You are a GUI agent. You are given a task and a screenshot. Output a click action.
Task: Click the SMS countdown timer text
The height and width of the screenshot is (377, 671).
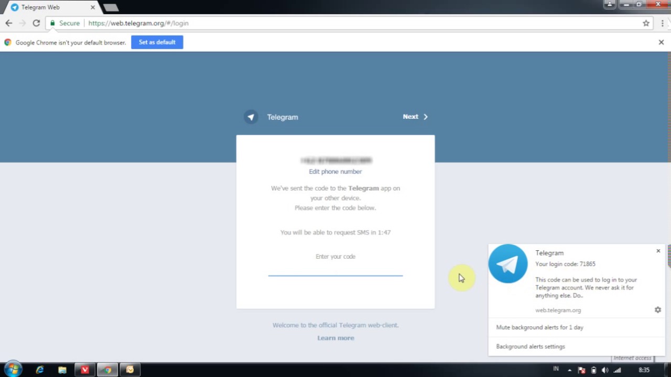tap(335, 232)
